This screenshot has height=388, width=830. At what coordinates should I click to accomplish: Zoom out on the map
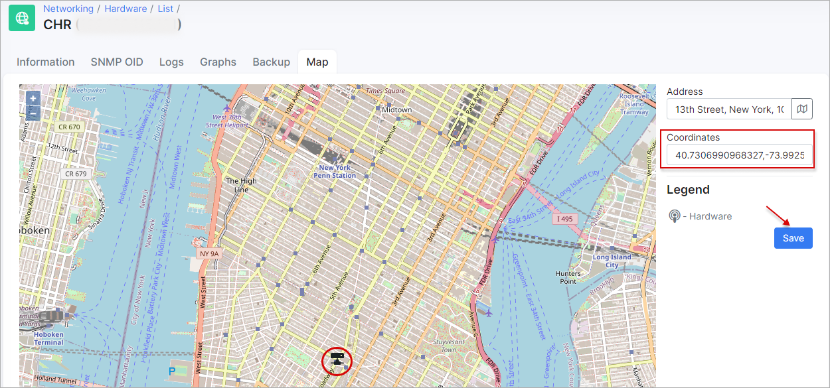point(33,113)
